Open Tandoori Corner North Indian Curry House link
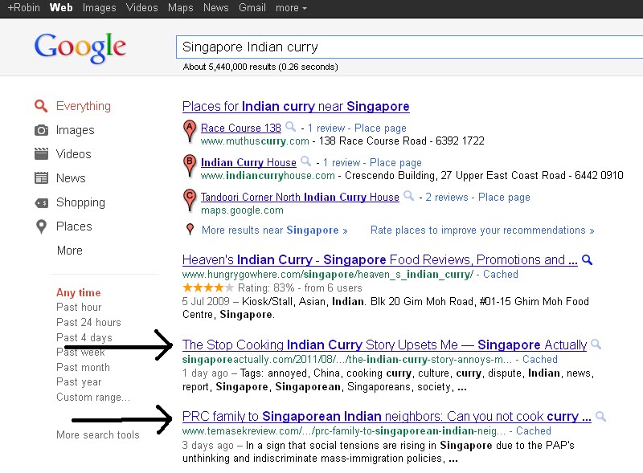Image resolution: width=643 pixels, height=473 pixels. [x=300, y=197]
